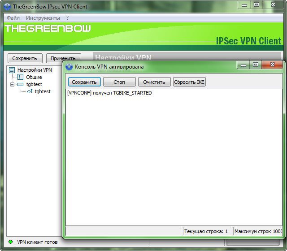287x251 pixels.
Task: Click Сохранить in the main window
Action: [x=25, y=58]
